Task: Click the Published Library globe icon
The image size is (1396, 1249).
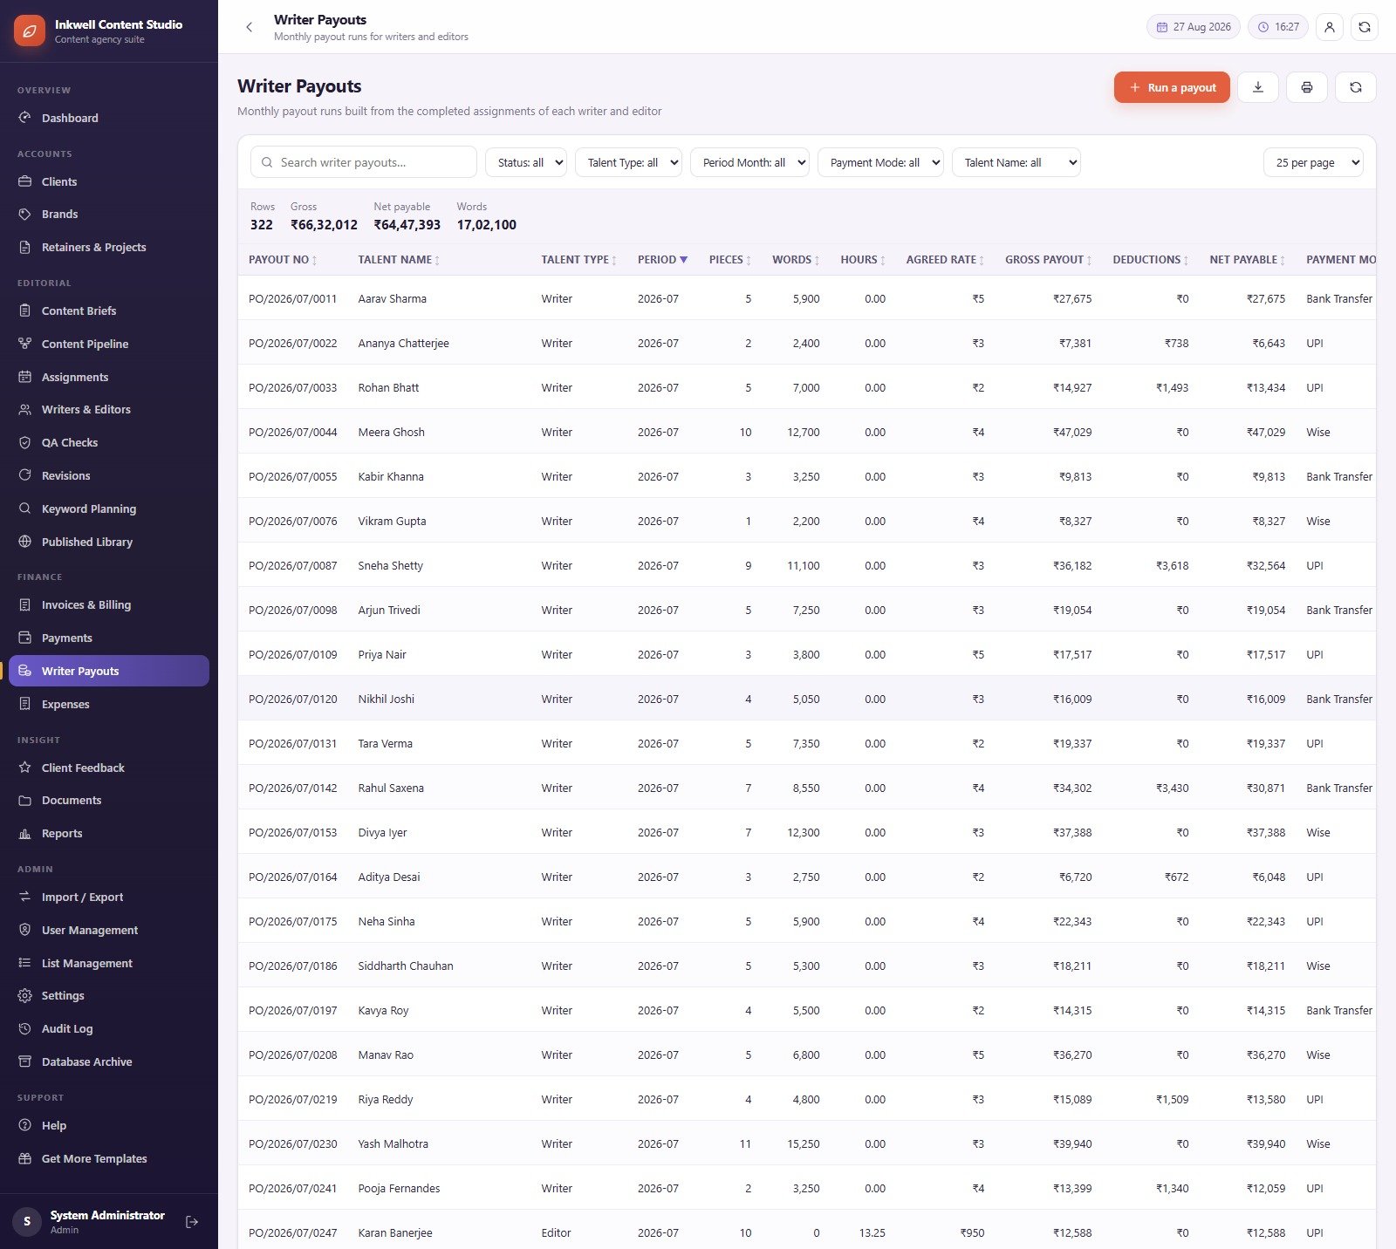Action: [x=25, y=542]
